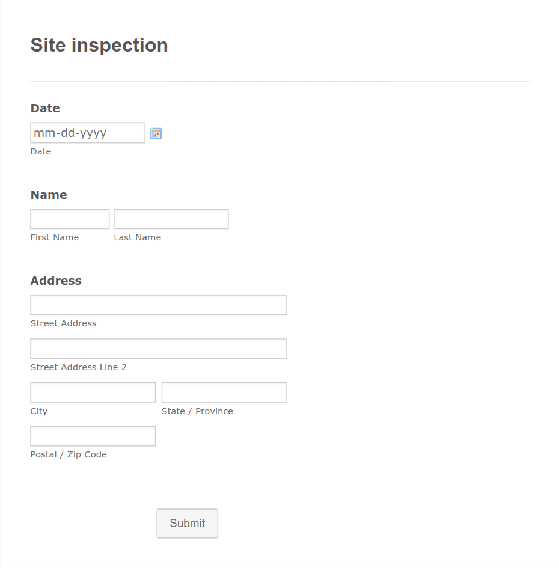Click the Street Address Line 2 sublabel

click(79, 367)
